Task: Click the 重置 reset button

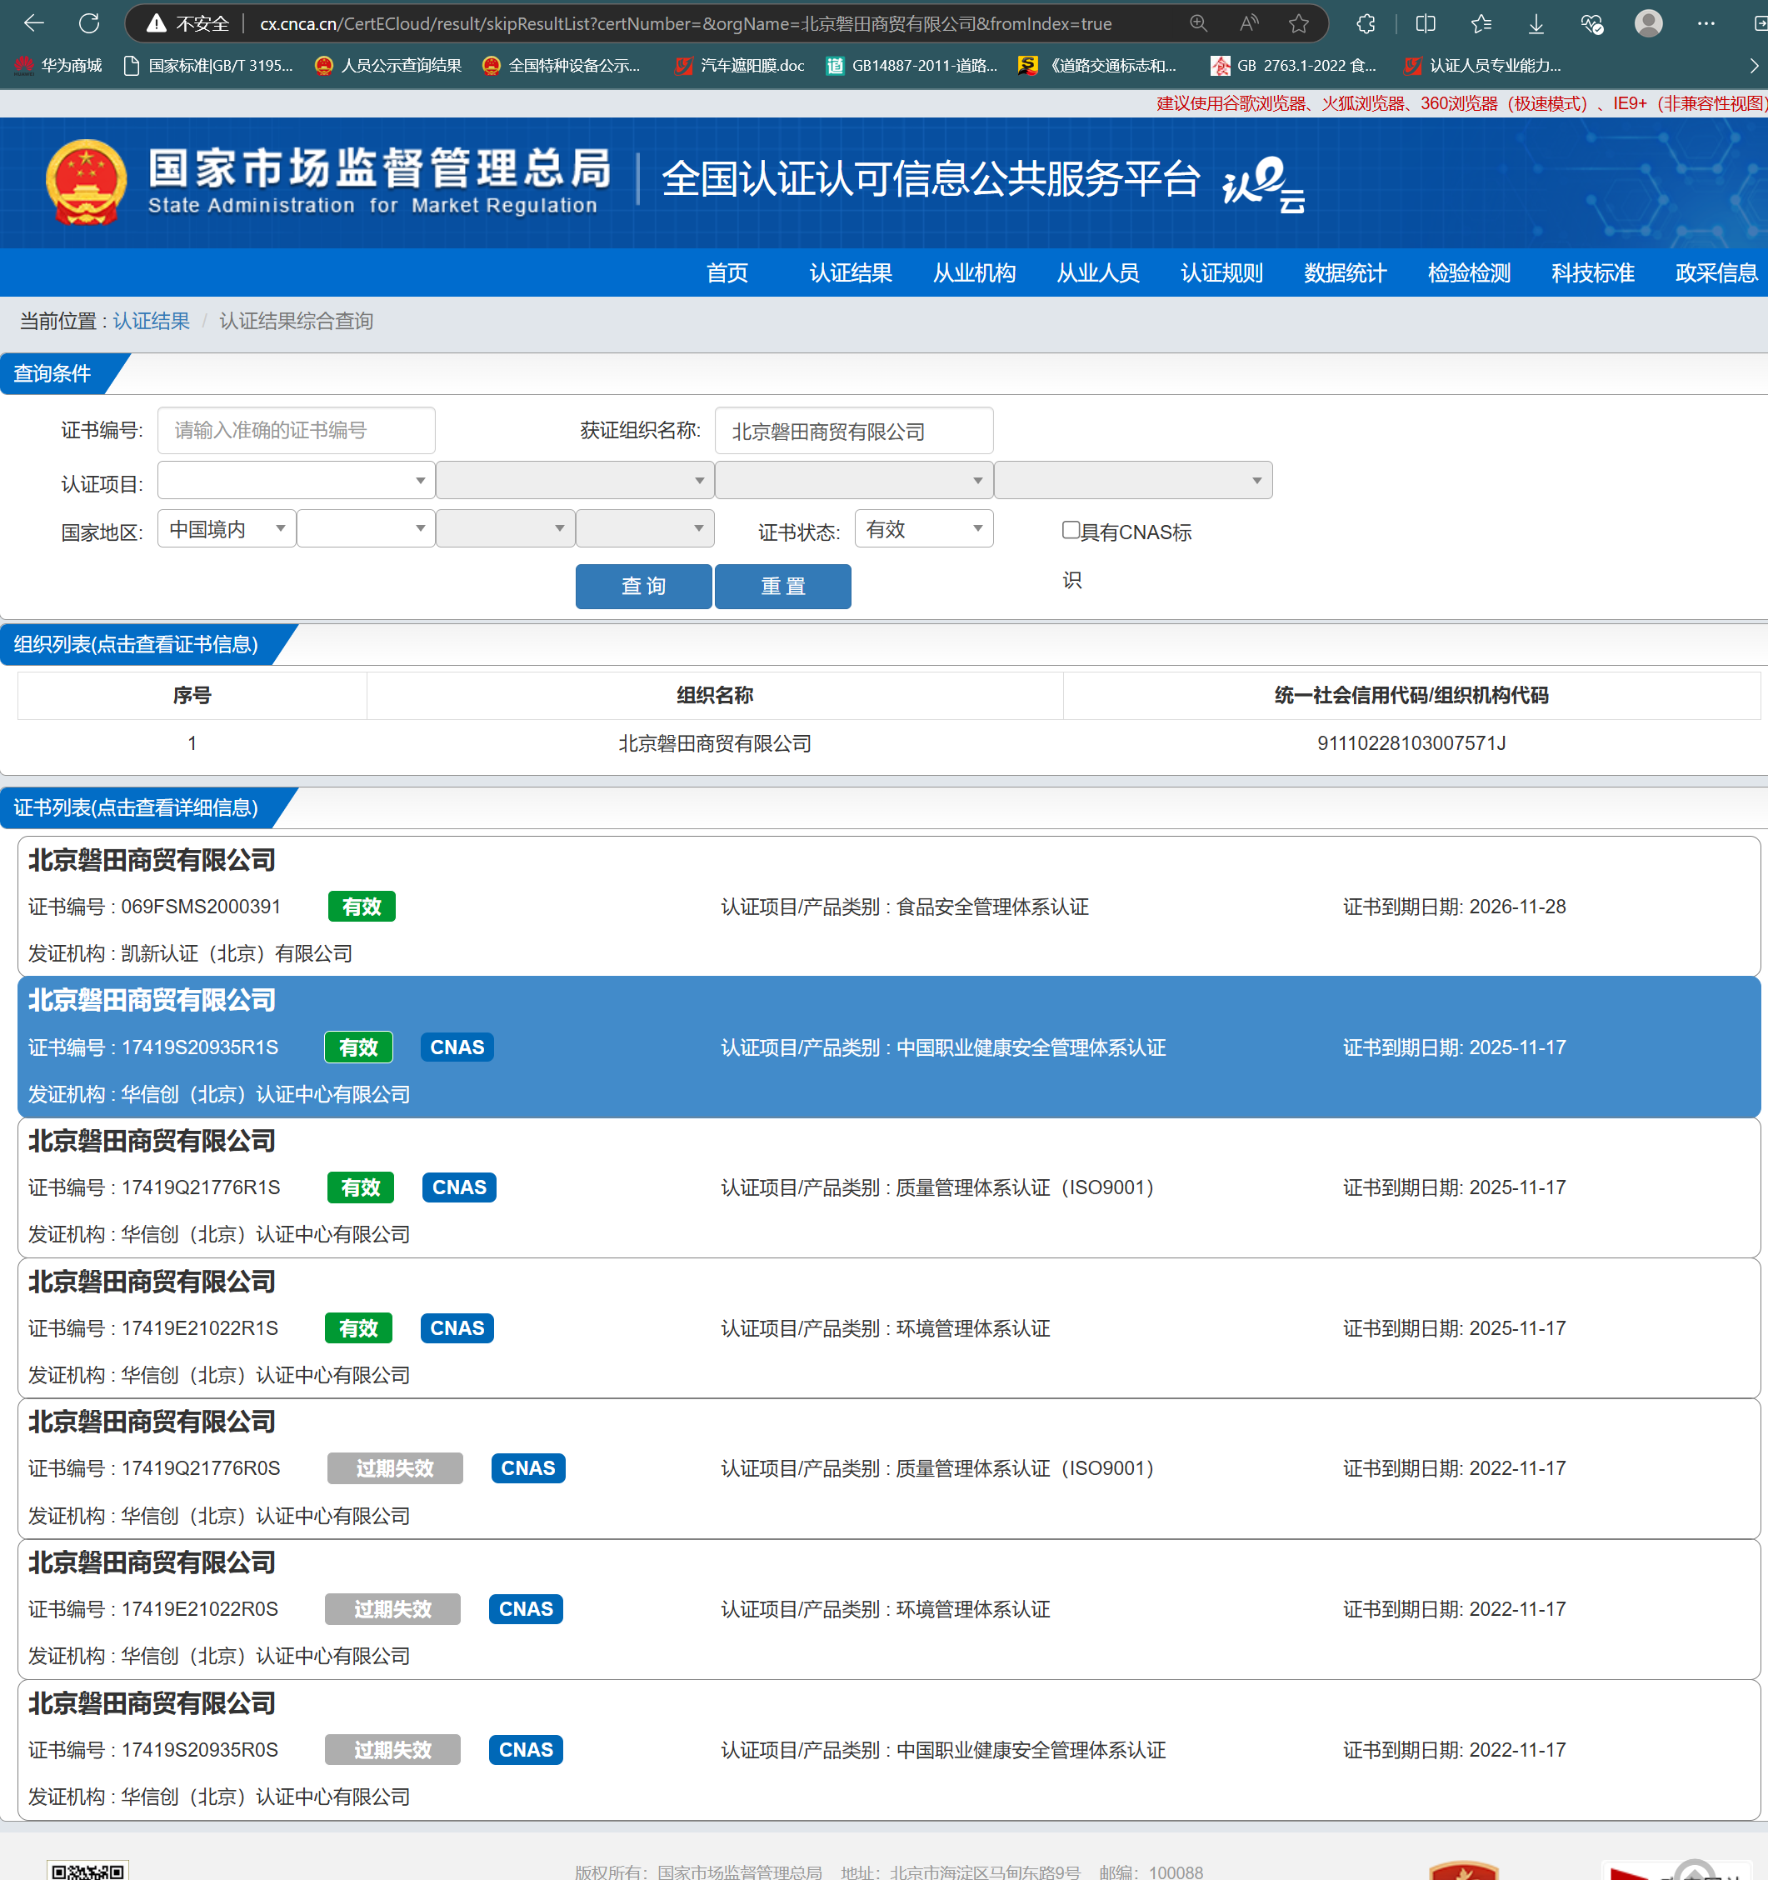Action: point(783,587)
